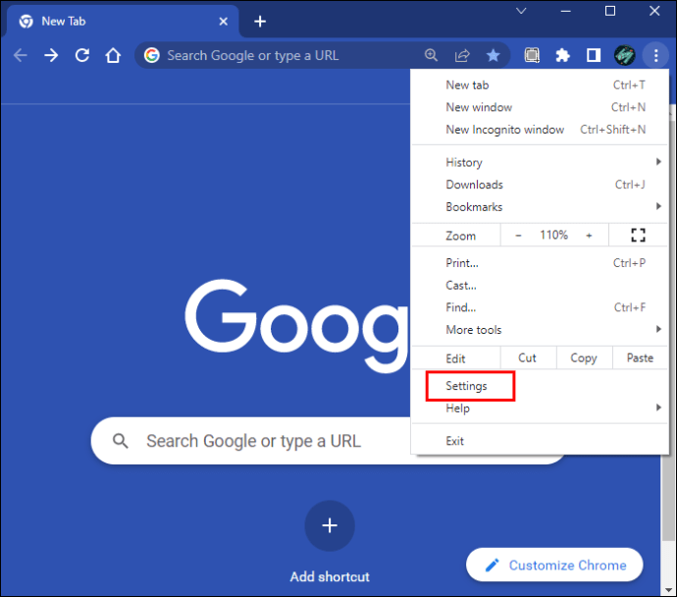The height and width of the screenshot is (597, 677).
Task: Increase zoom with the plus button
Action: coord(589,236)
